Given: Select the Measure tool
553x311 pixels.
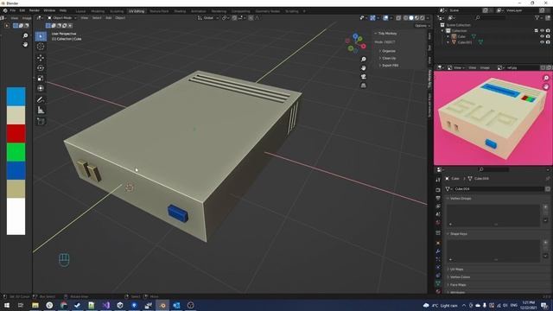Looking at the screenshot, I should pyautogui.click(x=41, y=111).
